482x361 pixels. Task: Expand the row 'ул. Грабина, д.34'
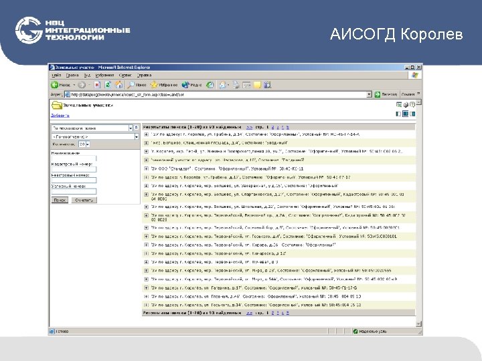146,134
